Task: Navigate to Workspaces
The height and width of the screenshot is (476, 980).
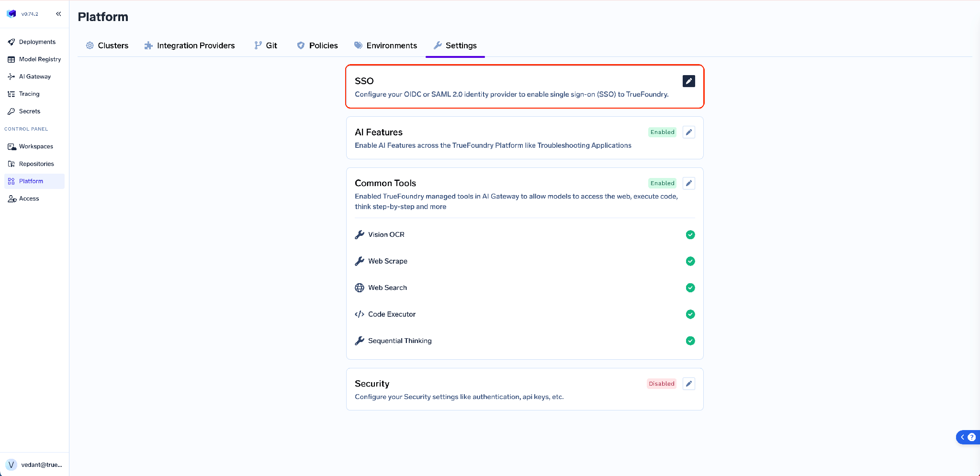Action: [34, 146]
